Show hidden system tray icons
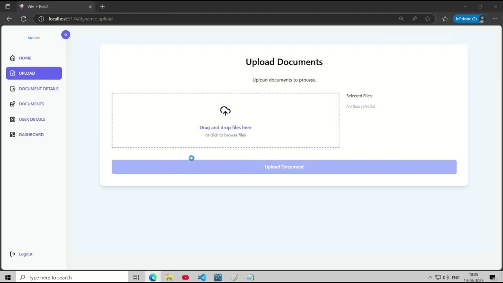 pos(430,277)
